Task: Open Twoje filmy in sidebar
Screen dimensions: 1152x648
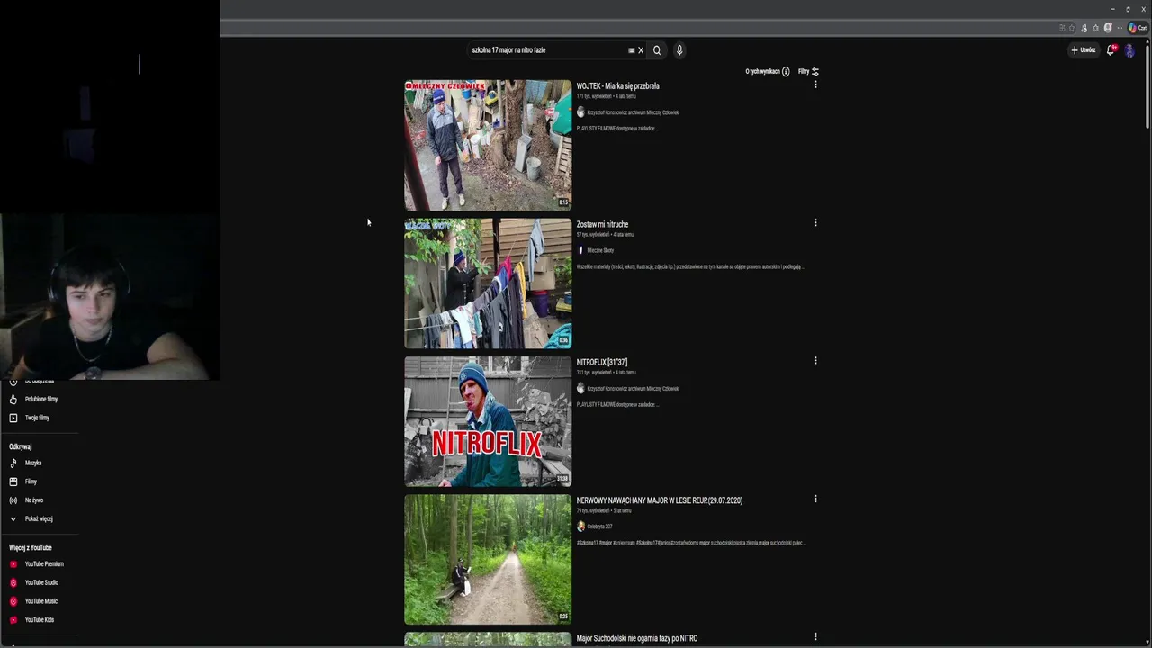Action: [x=37, y=418]
